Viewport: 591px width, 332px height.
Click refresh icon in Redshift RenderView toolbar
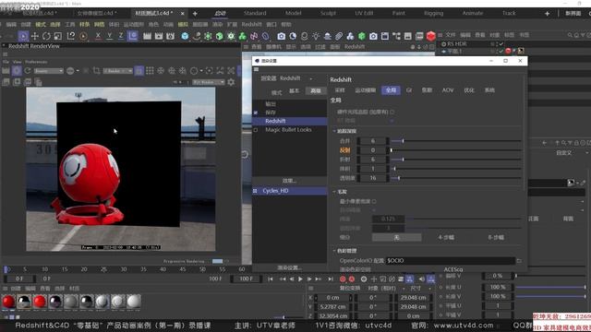pyautogui.click(x=28, y=71)
